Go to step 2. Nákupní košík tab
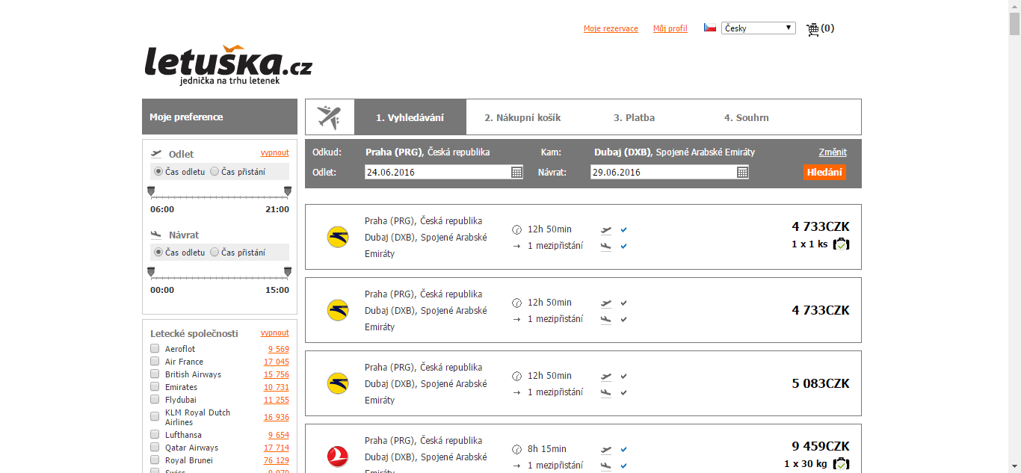This screenshot has height=473, width=1021. 522,117
